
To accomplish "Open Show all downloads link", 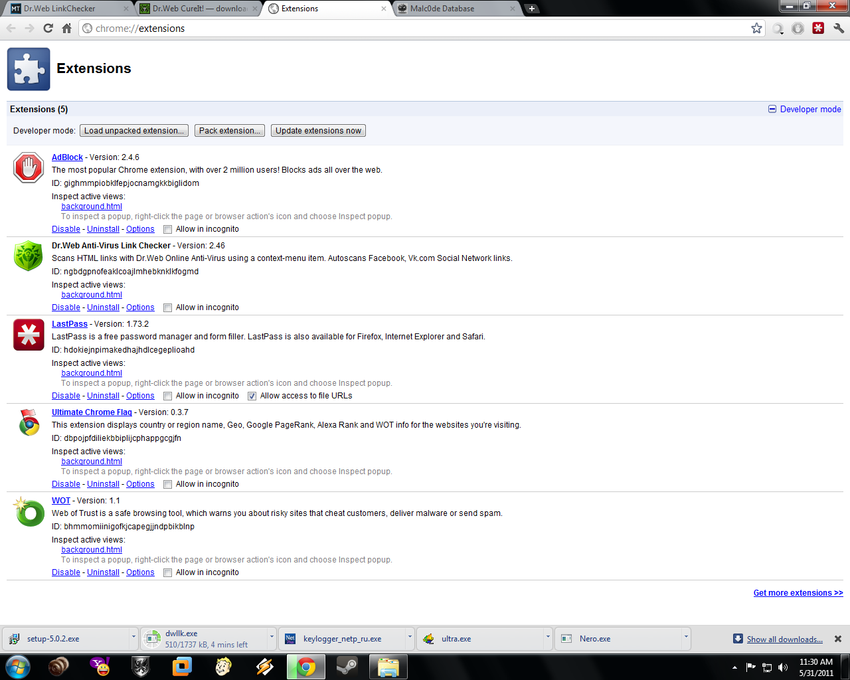I will [x=784, y=639].
